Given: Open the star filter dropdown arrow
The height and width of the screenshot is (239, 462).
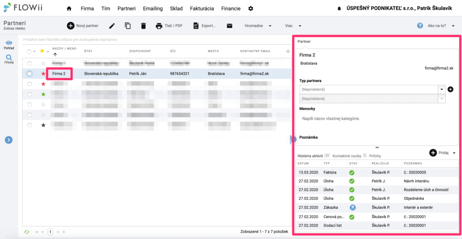Looking at the screenshot, I should pos(48,52).
